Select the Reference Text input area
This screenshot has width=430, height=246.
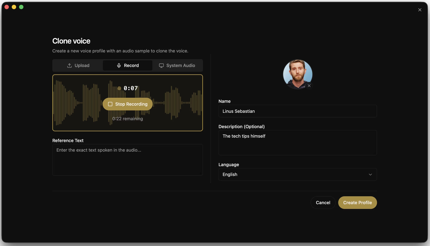pos(127,160)
